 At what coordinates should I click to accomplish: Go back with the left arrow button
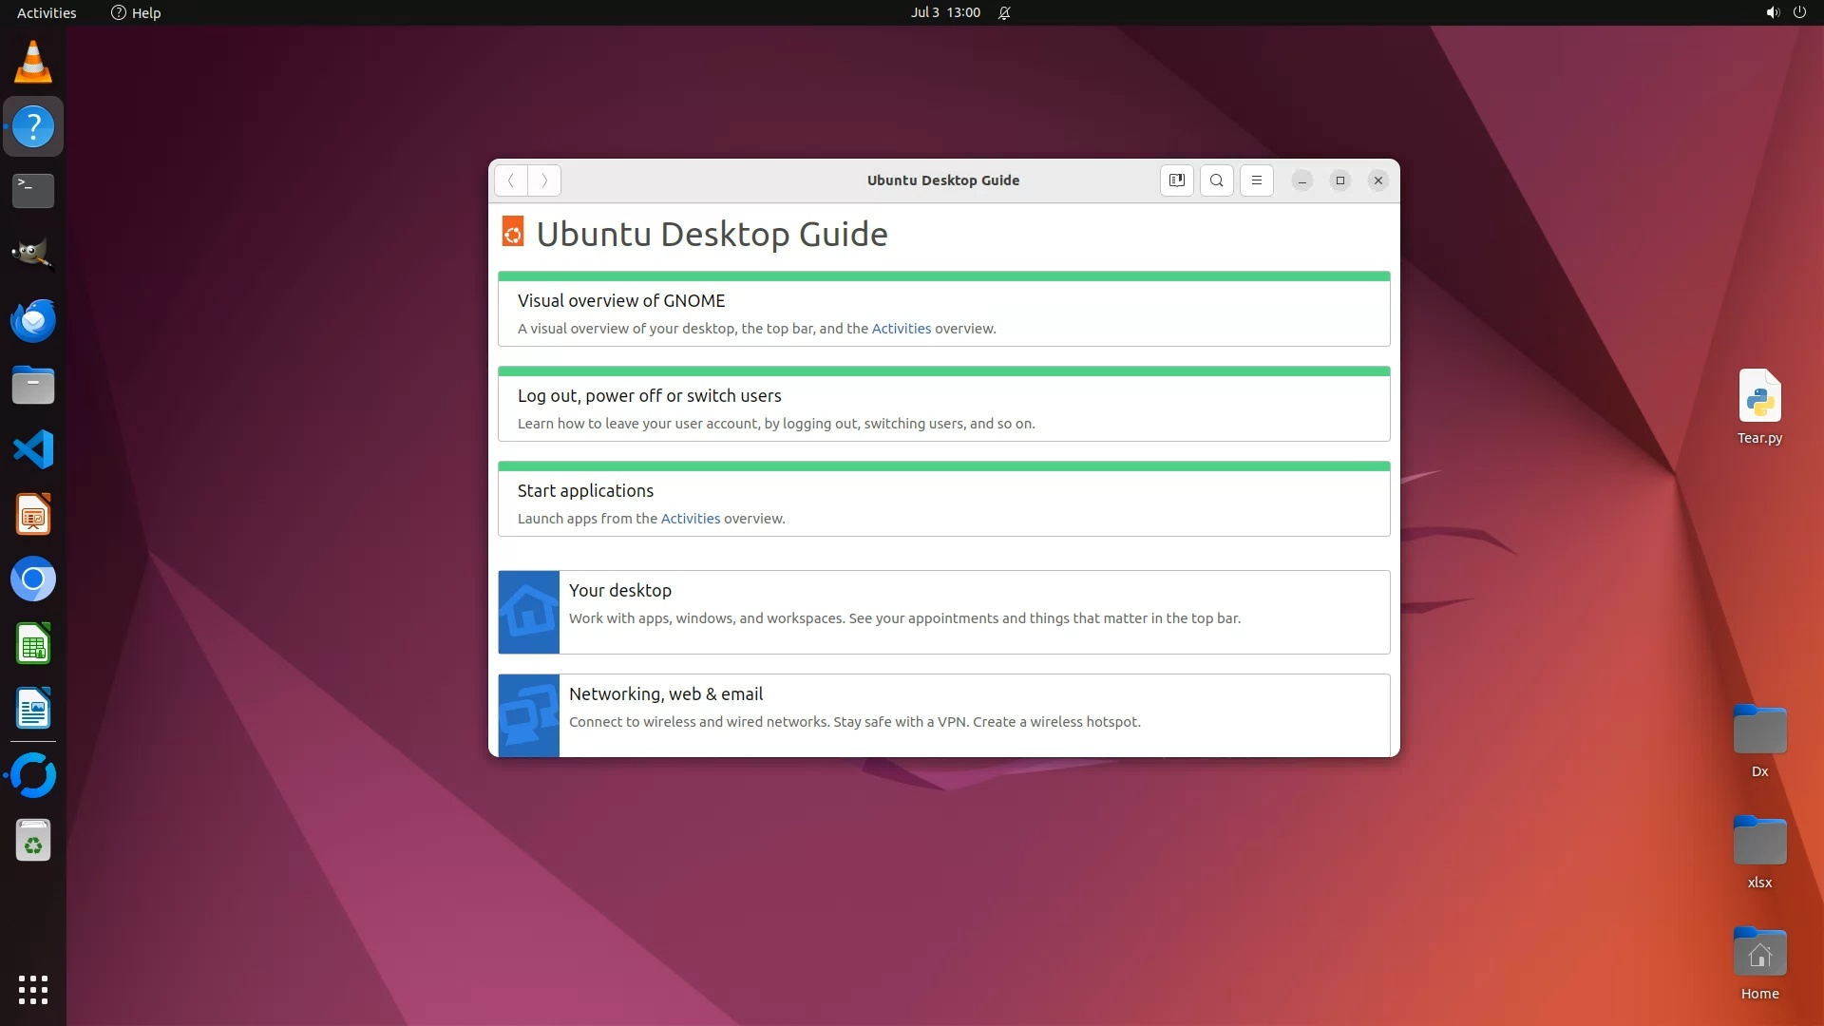[x=511, y=180]
